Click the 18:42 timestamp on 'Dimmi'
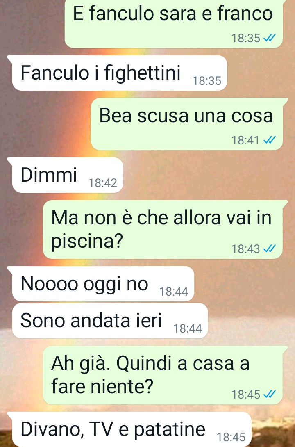Viewport: 295px width, 447px height. click(103, 183)
